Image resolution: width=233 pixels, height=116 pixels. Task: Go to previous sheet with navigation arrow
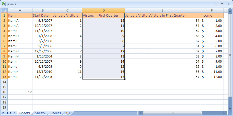pyautogui.click(x=7, y=113)
